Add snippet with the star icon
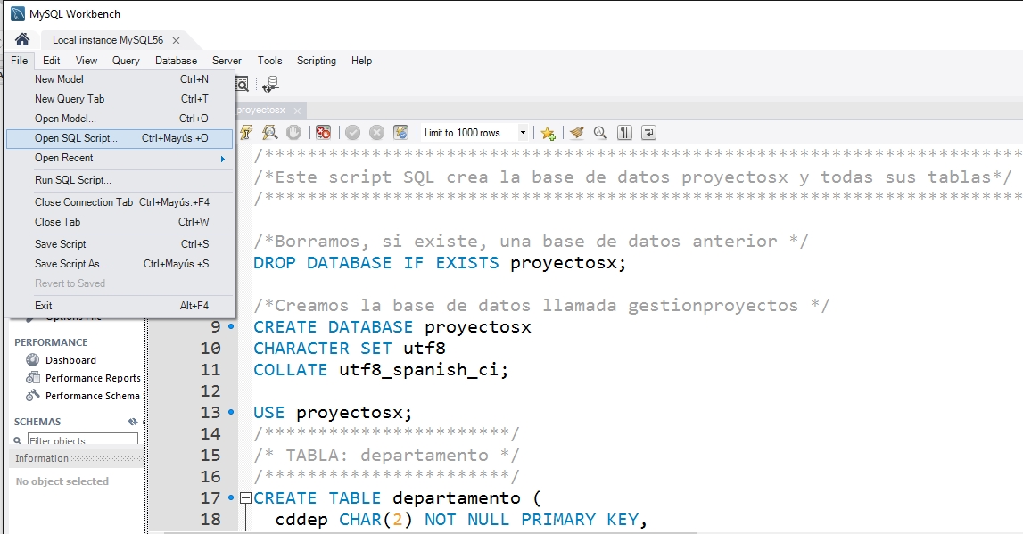 point(548,133)
